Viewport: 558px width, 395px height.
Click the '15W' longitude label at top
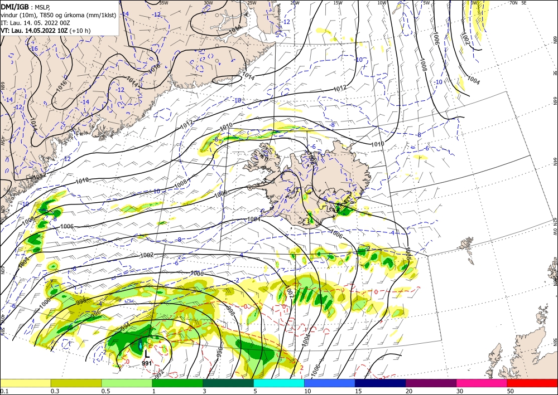338,3
